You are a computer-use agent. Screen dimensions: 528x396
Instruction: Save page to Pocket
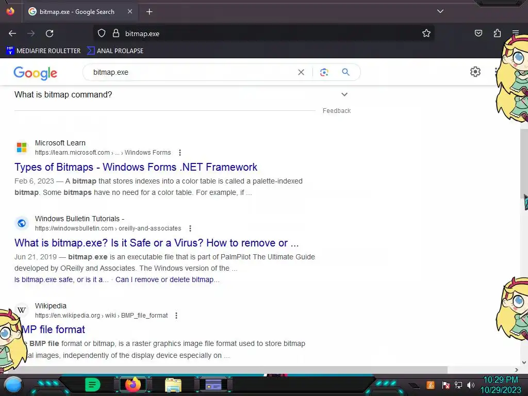[478, 33]
